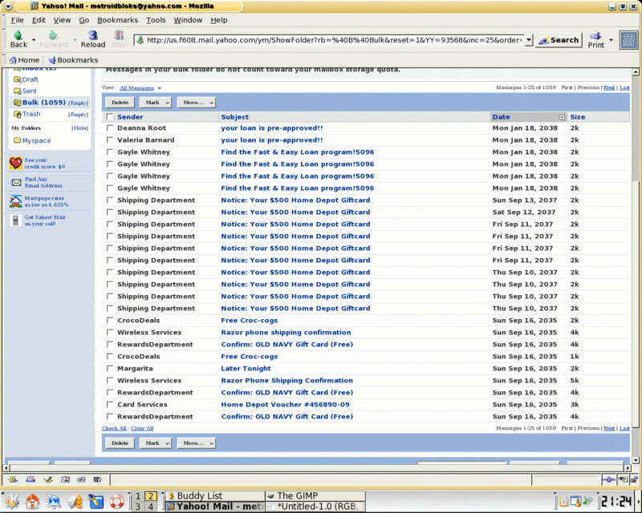This screenshot has width=642, height=513.
Task: Open the KDE K menu launcher
Action: [11, 502]
